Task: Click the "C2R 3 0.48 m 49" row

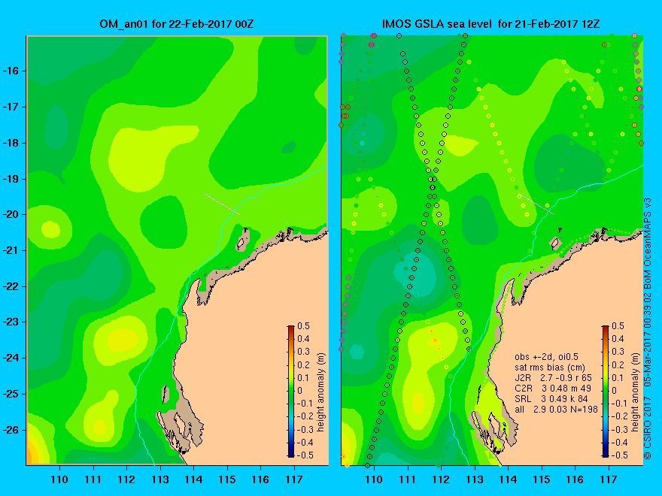Action: (x=553, y=388)
